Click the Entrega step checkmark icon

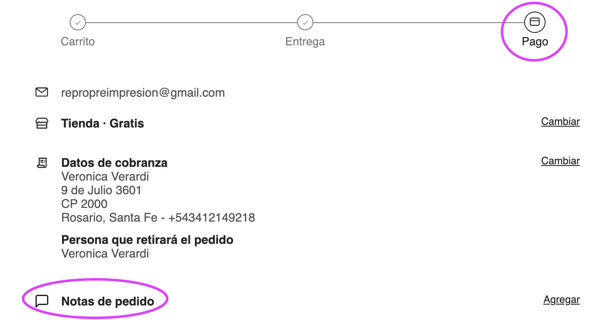(x=305, y=22)
